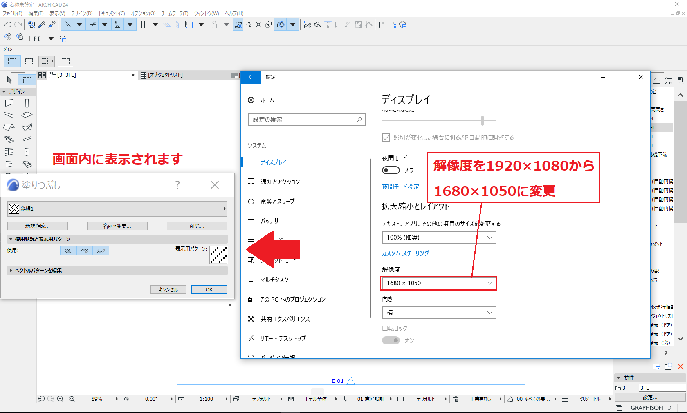This screenshot has width=687, height=413.
Task: Select the third fill usage toggle icon
Action: pos(101,251)
